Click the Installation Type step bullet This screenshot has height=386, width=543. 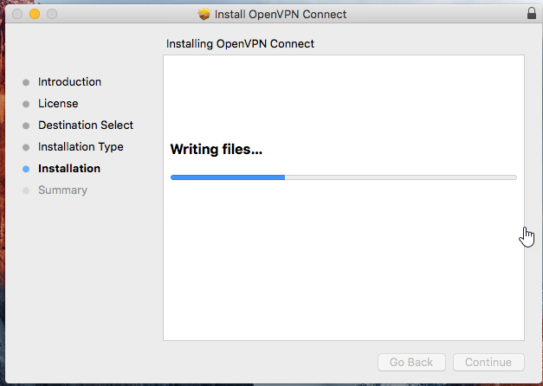tap(26, 147)
